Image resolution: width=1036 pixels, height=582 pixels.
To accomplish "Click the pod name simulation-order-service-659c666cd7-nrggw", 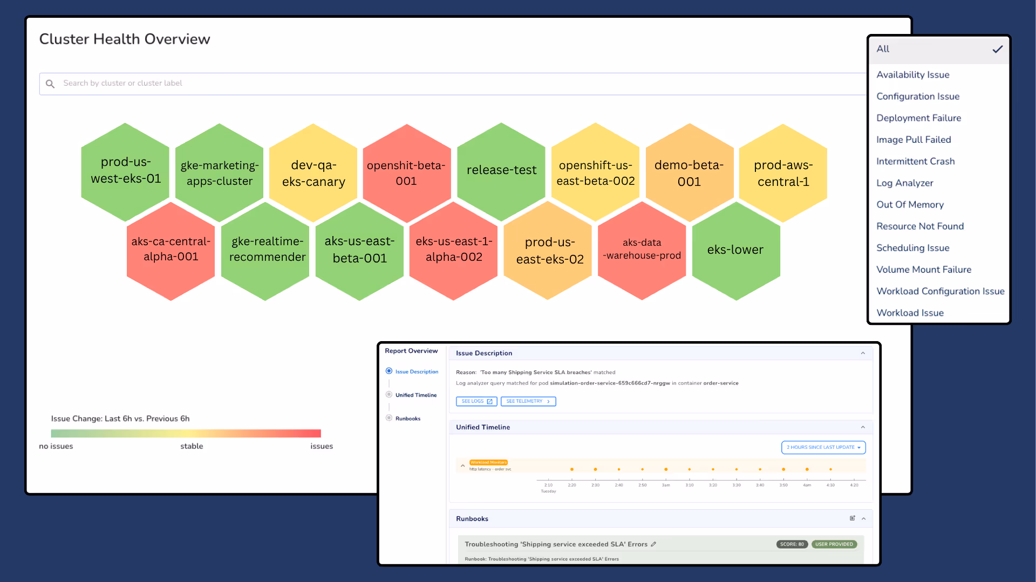I will click(x=610, y=383).
